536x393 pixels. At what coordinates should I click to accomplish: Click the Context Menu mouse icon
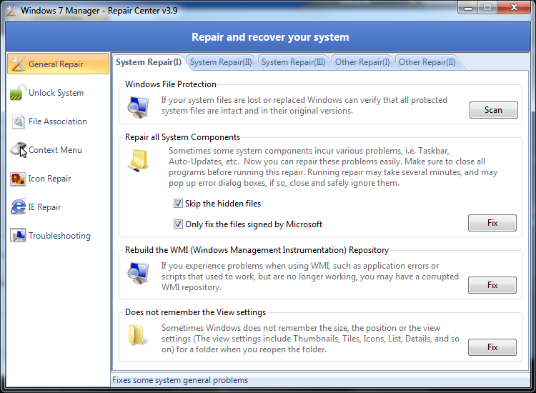(x=19, y=149)
